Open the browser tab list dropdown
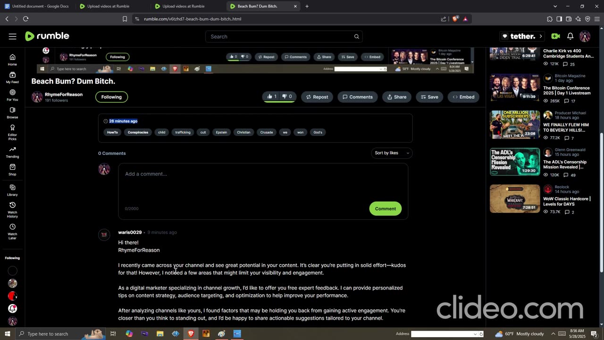This screenshot has width=604, height=340. (x=554, y=6)
